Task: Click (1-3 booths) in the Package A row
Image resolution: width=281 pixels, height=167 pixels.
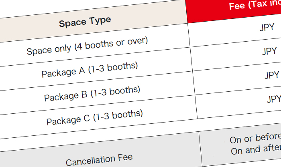Action: 113,68
